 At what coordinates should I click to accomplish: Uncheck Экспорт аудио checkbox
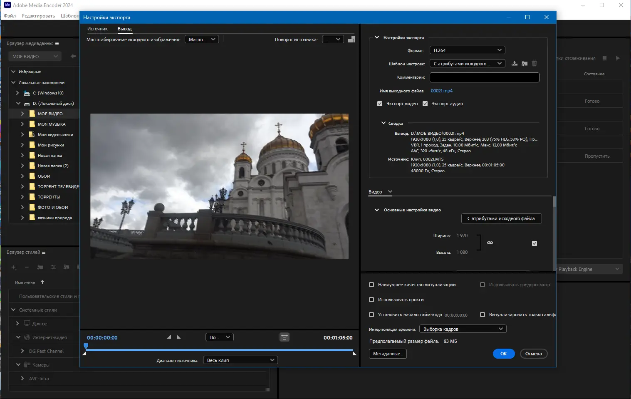click(425, 104)
